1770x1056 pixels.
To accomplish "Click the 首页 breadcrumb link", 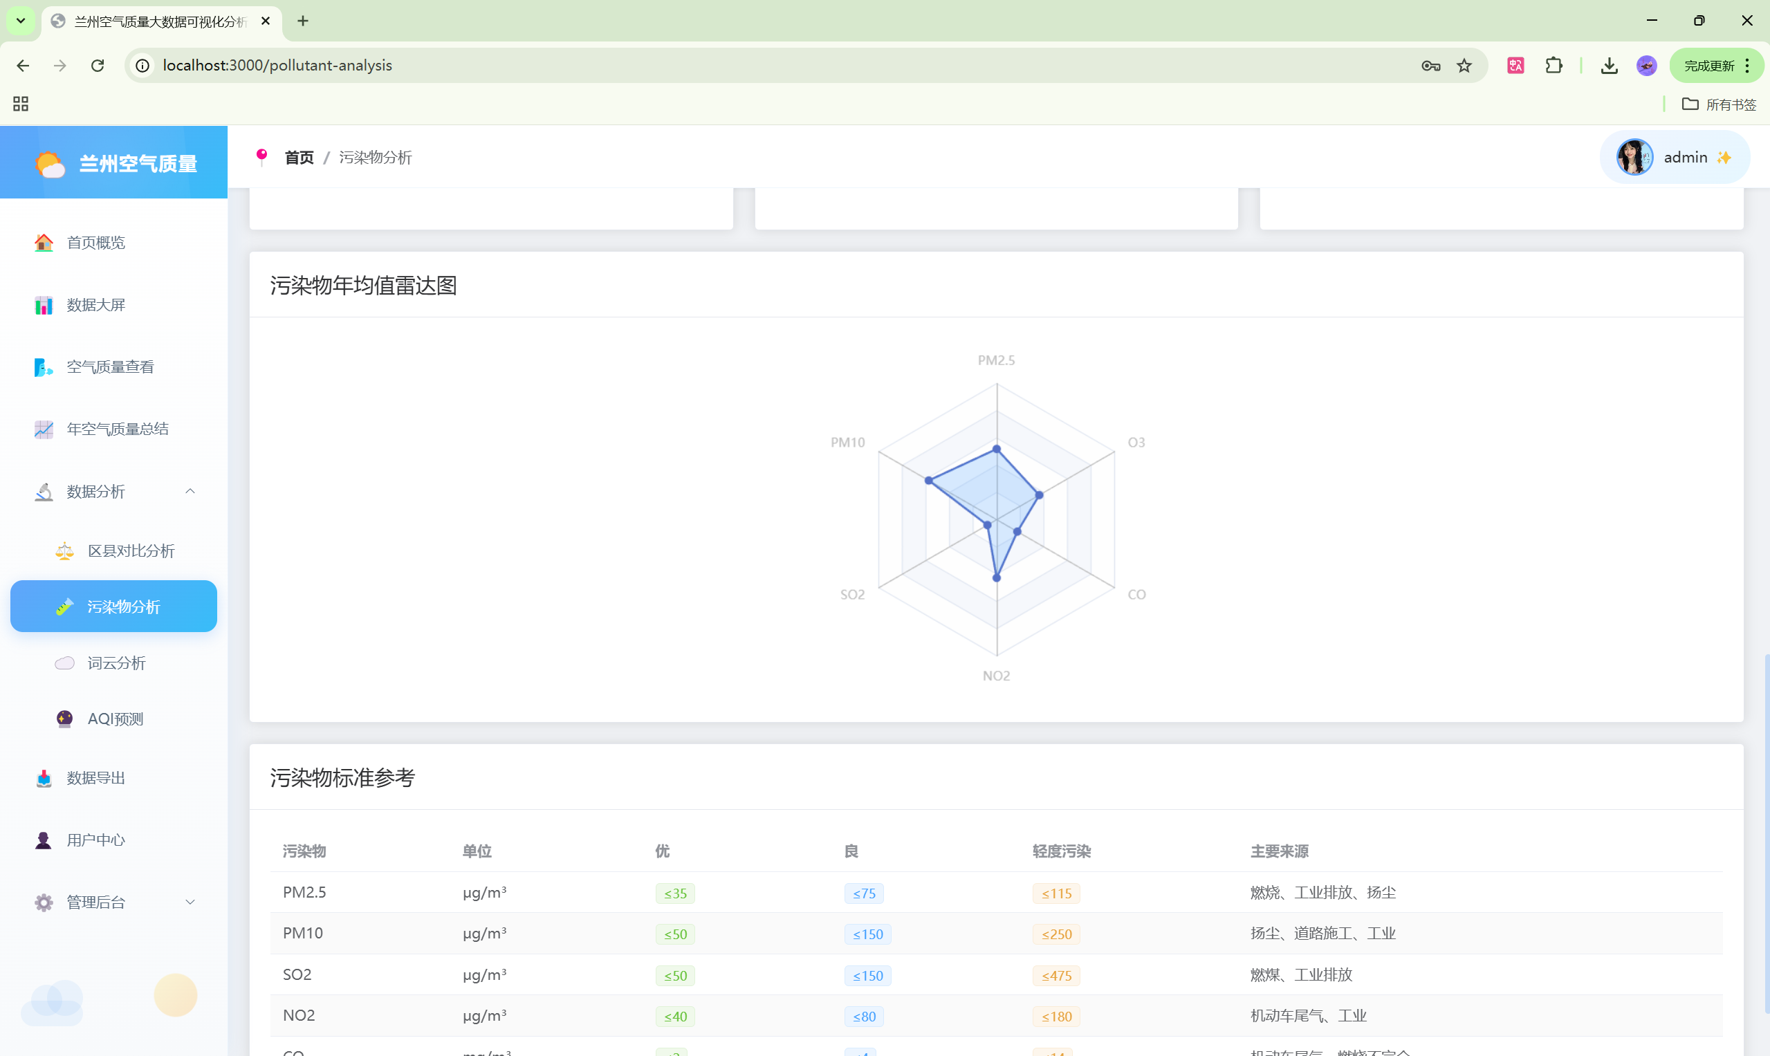I will (299, 157).
